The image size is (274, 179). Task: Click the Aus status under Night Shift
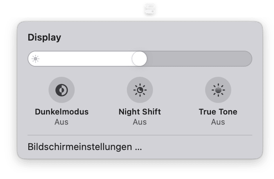140,122
